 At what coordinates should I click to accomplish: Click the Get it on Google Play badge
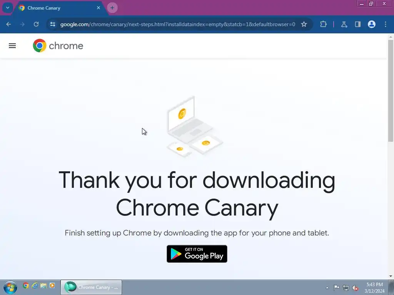pos(197,254)
